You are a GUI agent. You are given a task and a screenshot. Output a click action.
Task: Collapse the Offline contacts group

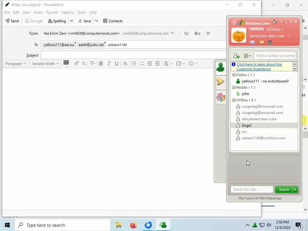[x=234, y=100]
